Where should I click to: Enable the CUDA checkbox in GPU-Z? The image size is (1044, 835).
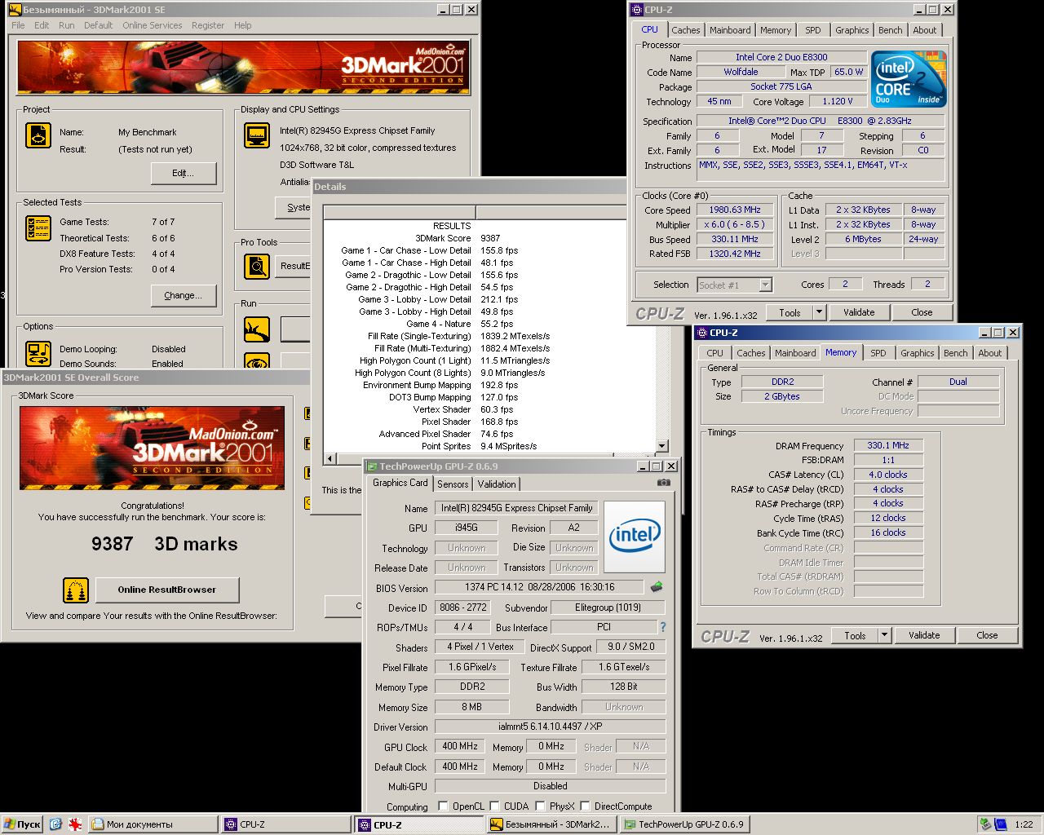pyautogui.click(x=494, y=806)
